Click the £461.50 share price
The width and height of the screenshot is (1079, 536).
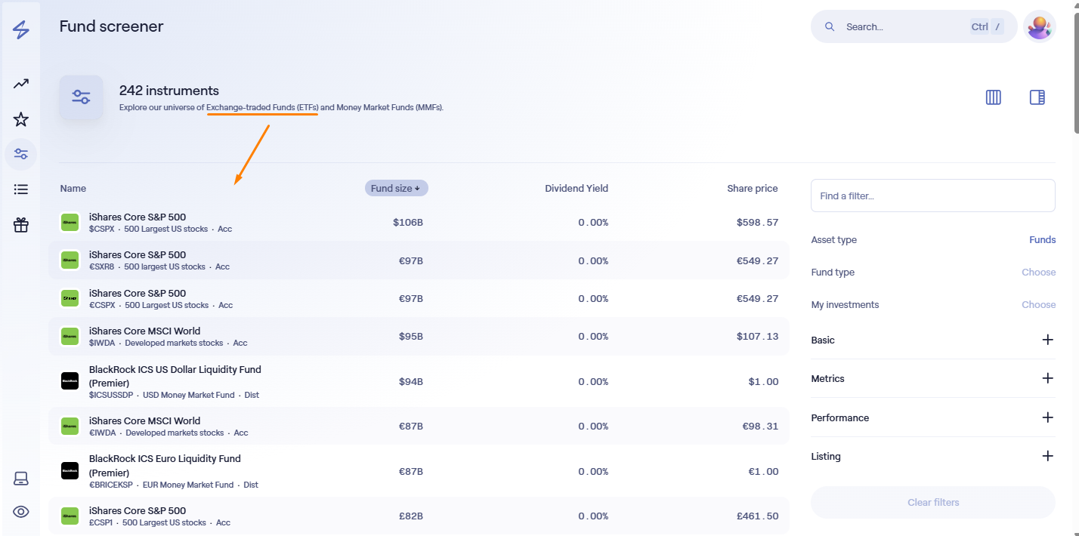pos(757,516)
